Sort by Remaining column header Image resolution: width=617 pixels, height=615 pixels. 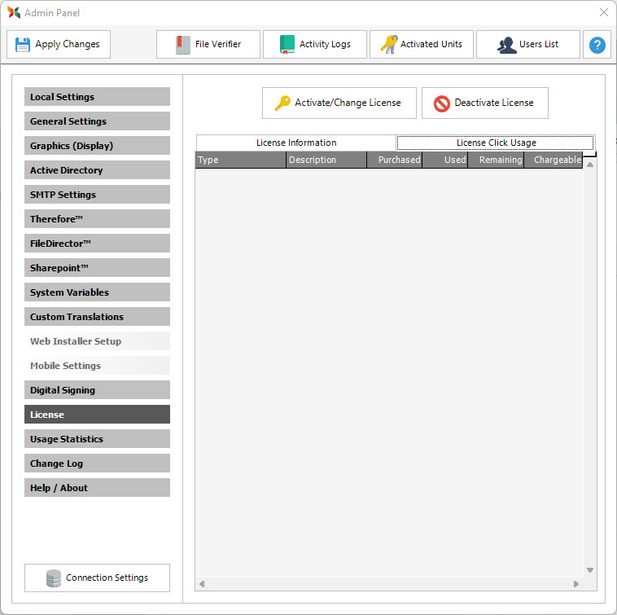[x=496, y=160]
